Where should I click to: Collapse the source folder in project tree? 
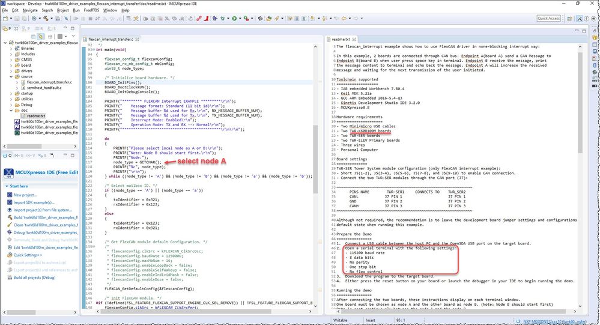(11, 76)
